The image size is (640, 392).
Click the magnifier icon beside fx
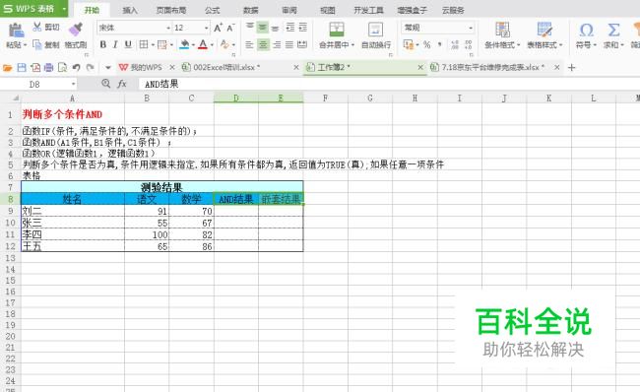[105, 84]
